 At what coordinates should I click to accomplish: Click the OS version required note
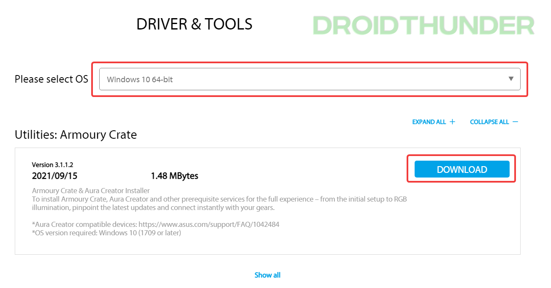[x=106, y=233]
